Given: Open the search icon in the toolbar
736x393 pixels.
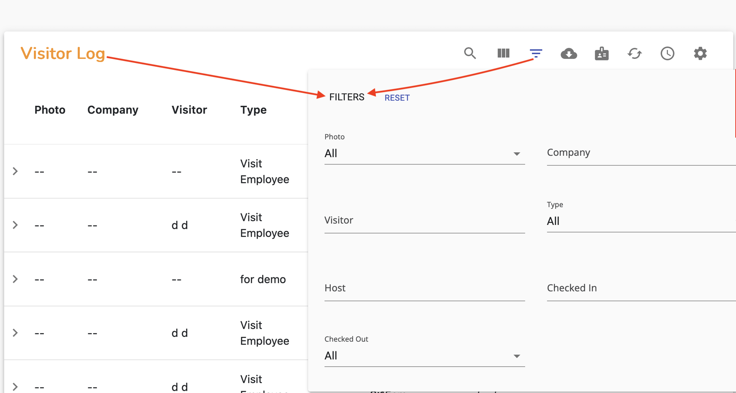Looking at the screenshot, I should coord(470,53).
